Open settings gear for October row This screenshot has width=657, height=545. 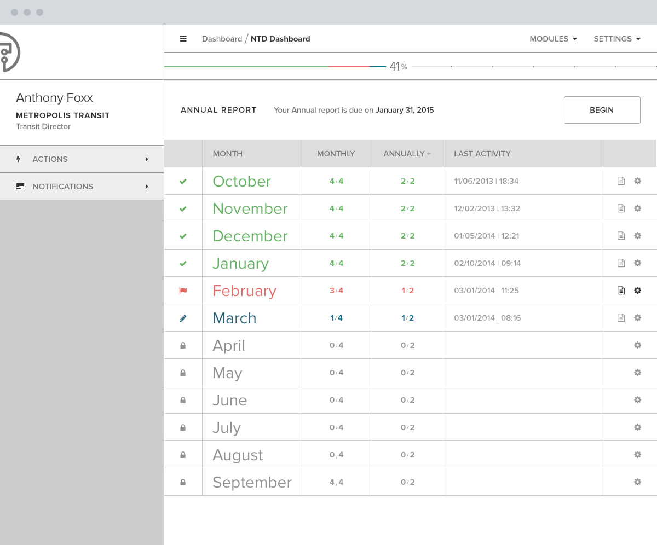click(637, 181)
